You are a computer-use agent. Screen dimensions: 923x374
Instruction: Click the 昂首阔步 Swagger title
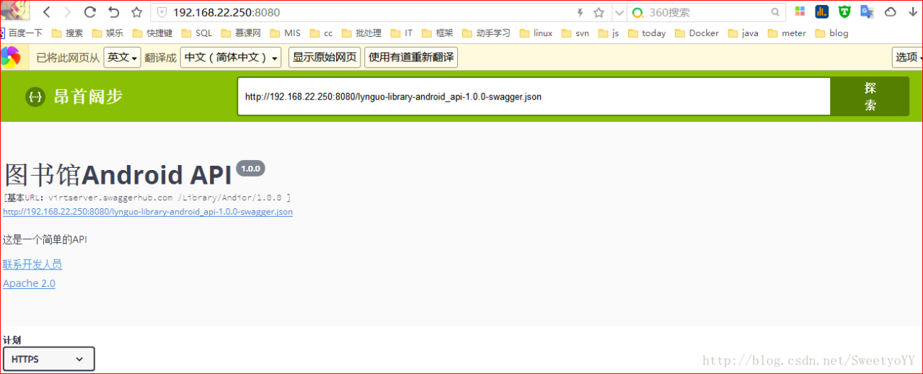(88, 97)
